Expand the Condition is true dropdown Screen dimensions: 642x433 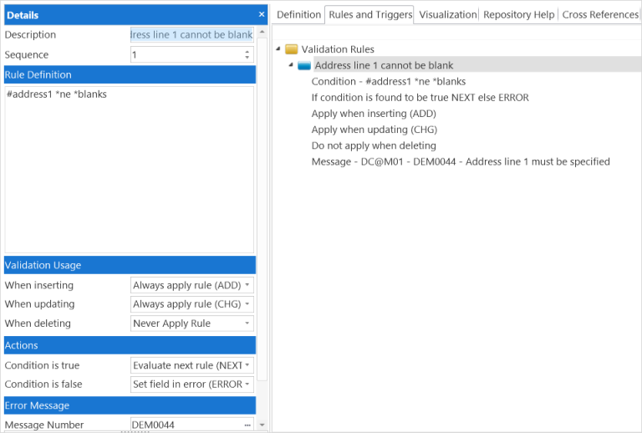point(247,365)
